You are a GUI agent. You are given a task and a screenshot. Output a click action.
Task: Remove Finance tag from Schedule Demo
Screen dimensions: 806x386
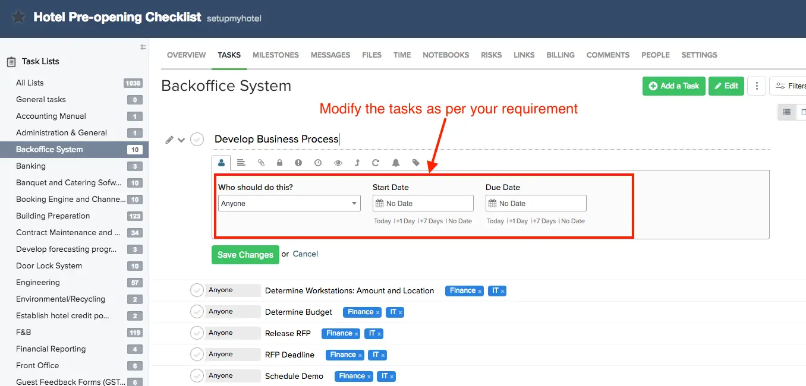pos(369,376)
